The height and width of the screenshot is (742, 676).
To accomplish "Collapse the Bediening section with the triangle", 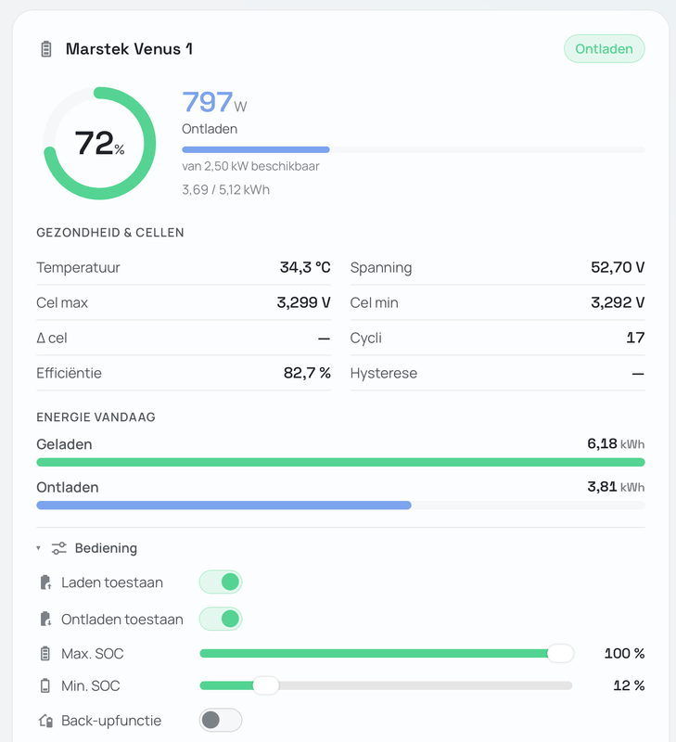I will pos(38,548).
